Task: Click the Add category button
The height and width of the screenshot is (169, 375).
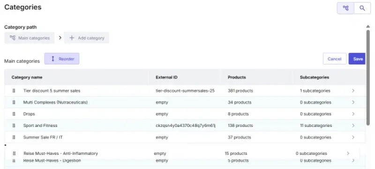Action: 87,38
